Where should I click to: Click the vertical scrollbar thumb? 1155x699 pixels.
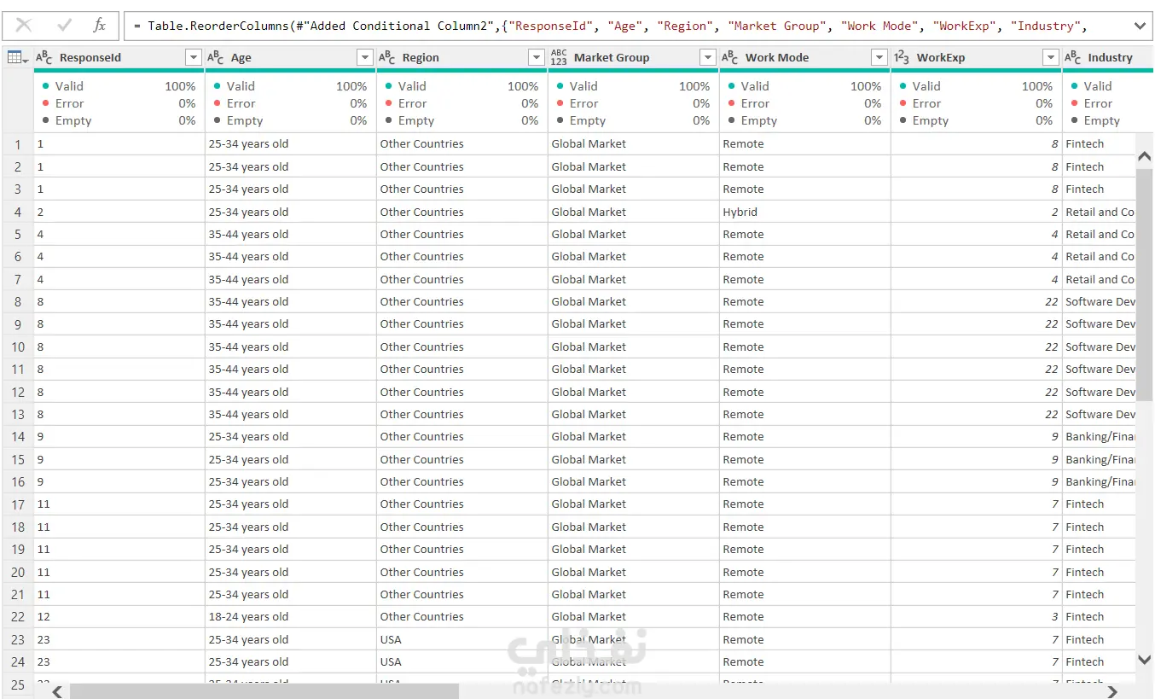1145,284
